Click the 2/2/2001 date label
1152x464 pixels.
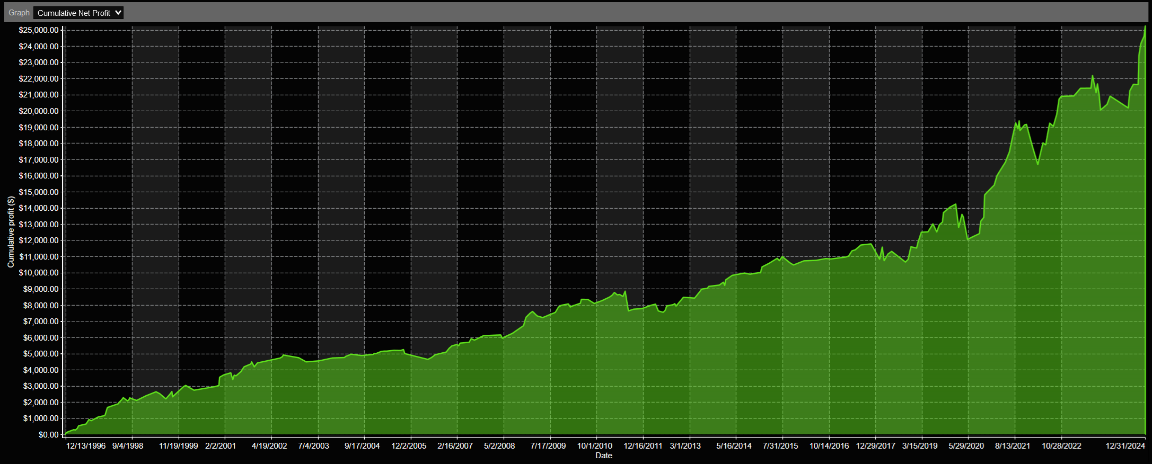coord(221,446)
